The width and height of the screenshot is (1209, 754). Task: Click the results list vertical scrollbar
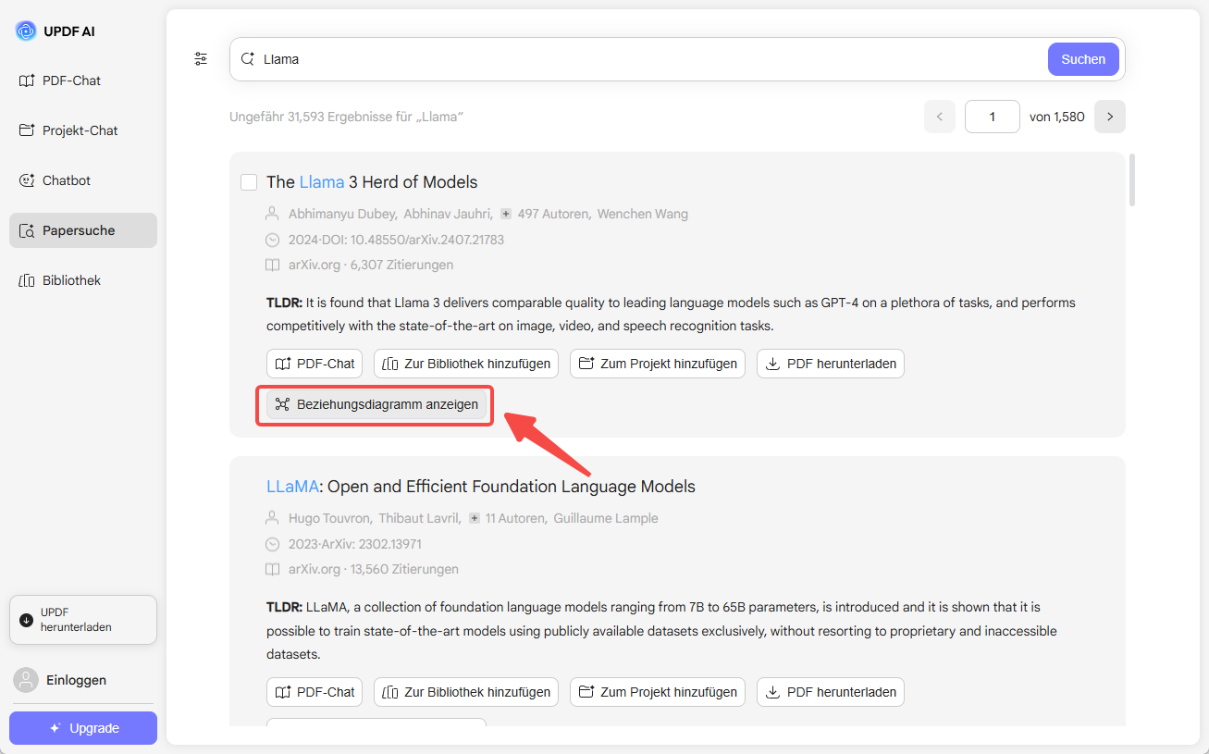point(1132,181)
